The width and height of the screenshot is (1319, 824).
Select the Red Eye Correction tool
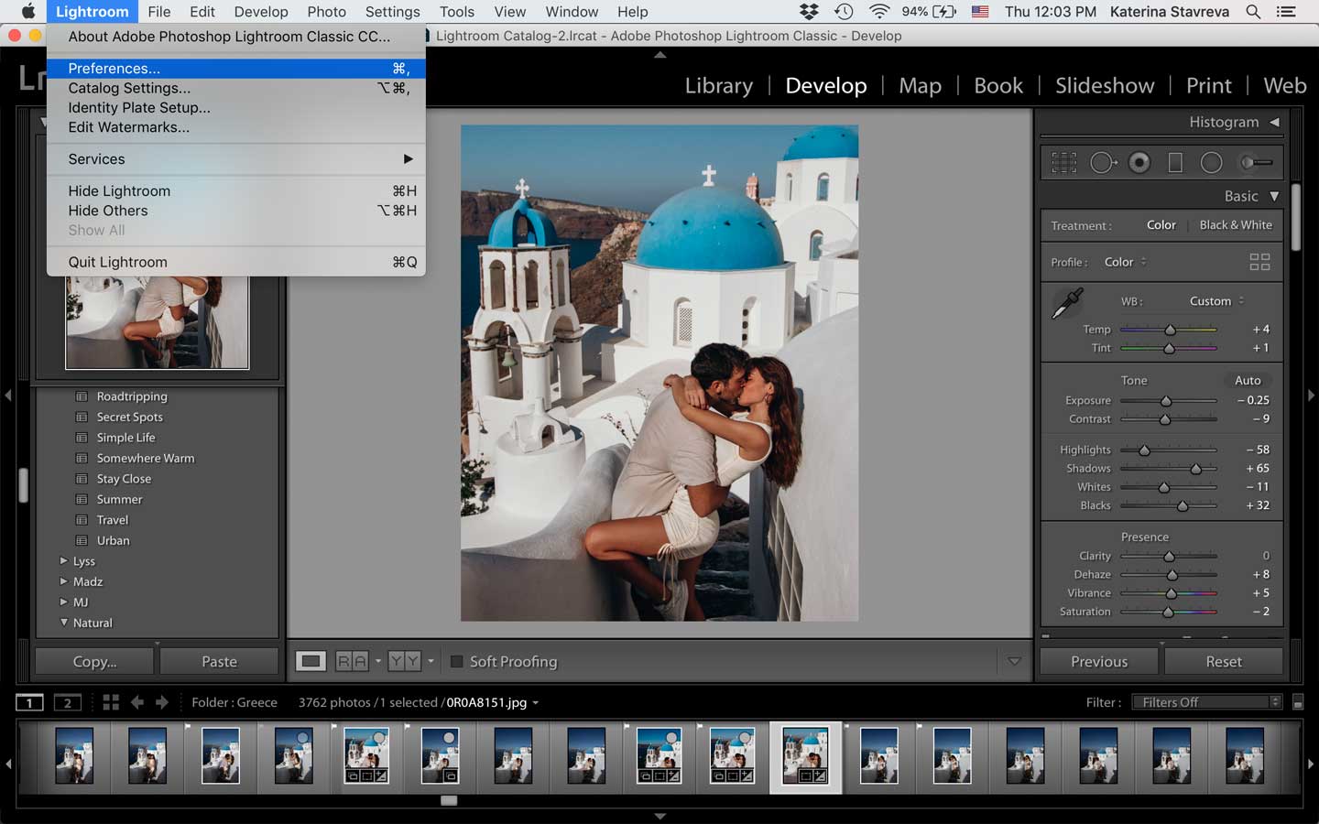[1139, 163]
